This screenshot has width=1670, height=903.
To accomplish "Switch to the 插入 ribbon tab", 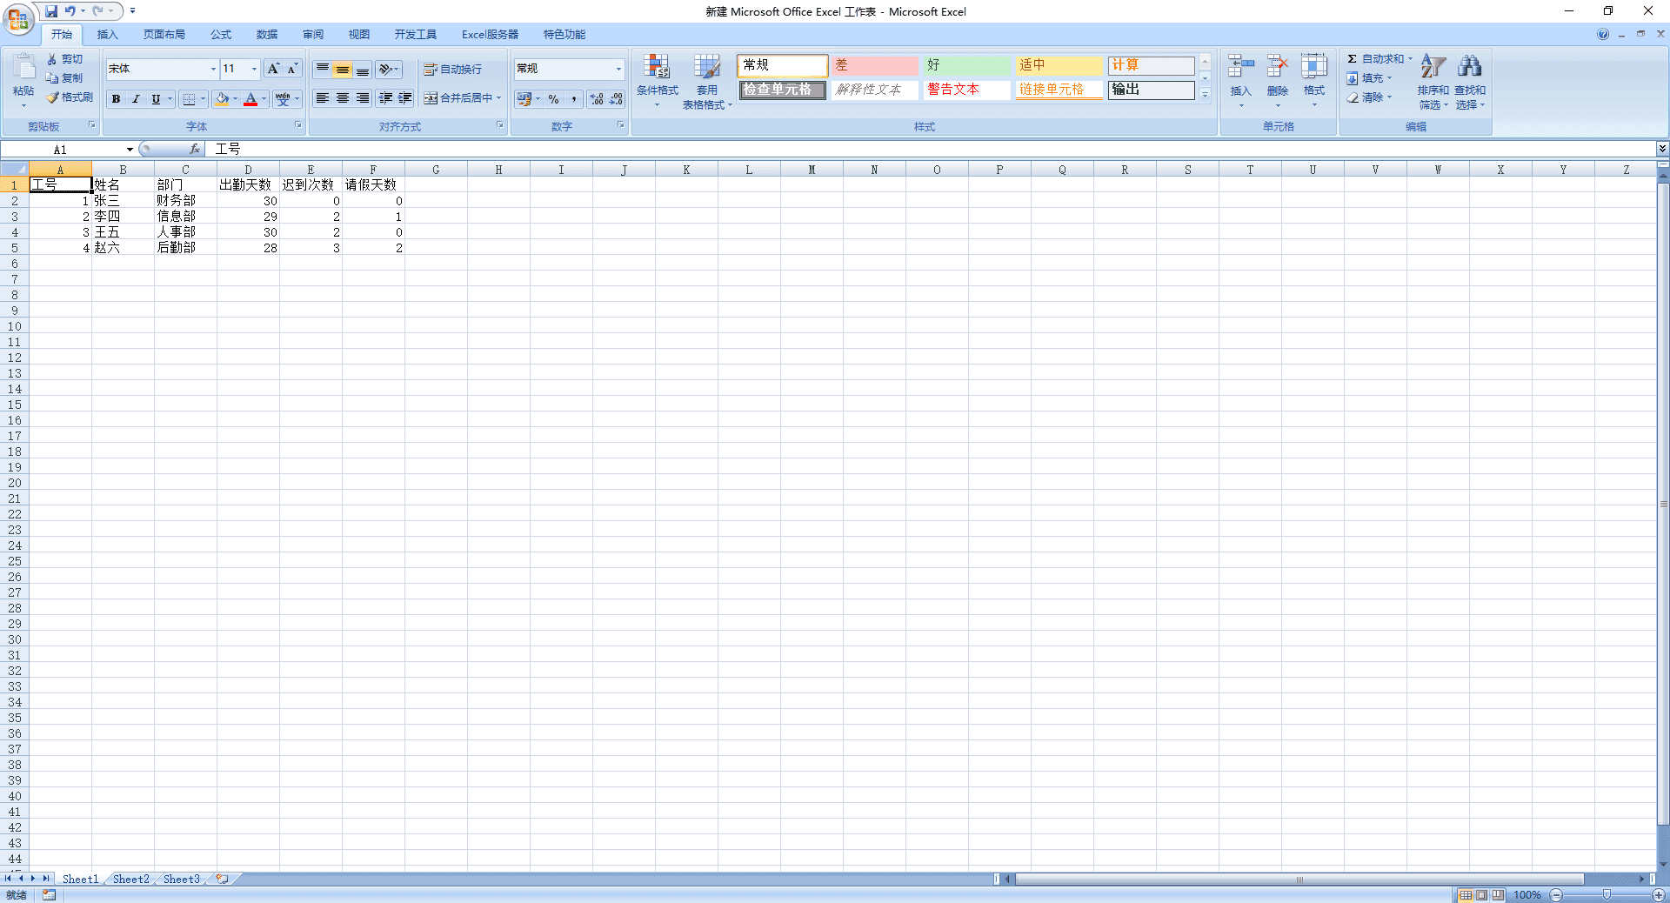I will [x=107, y=35].
